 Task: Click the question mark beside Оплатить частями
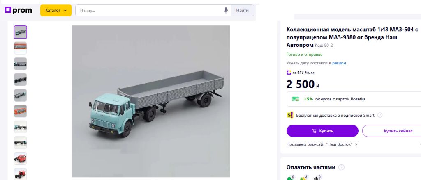(x=341, y=167)
